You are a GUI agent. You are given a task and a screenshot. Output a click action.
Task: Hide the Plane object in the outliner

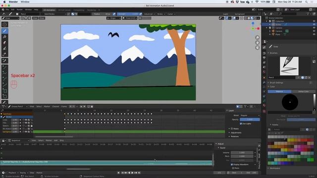[x=314, y=34]
